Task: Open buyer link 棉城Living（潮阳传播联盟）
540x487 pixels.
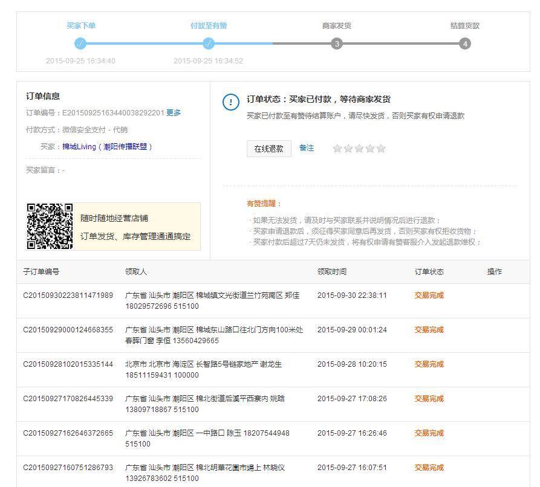Action: point(107,147)
